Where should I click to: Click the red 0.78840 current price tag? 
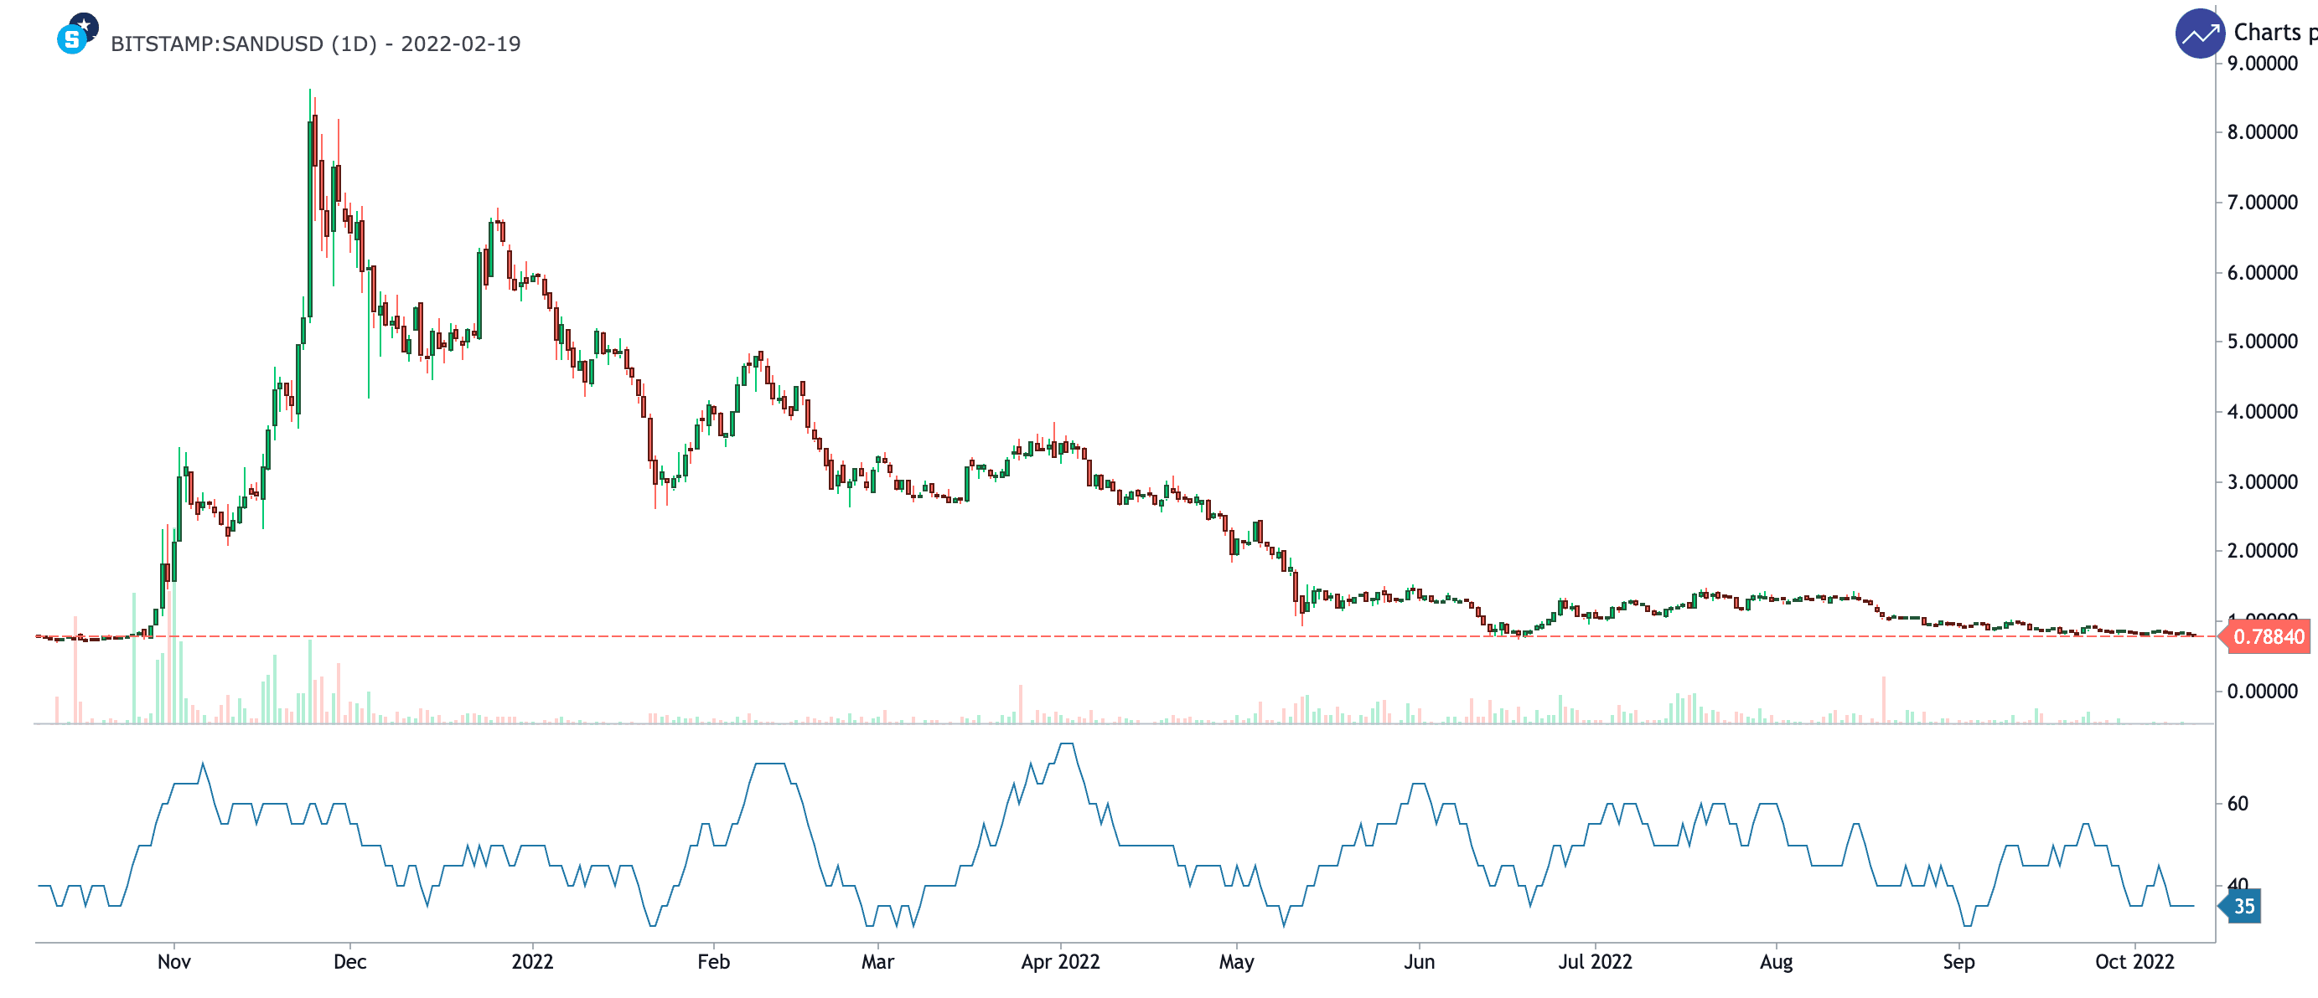click(x=2268, y=636)
